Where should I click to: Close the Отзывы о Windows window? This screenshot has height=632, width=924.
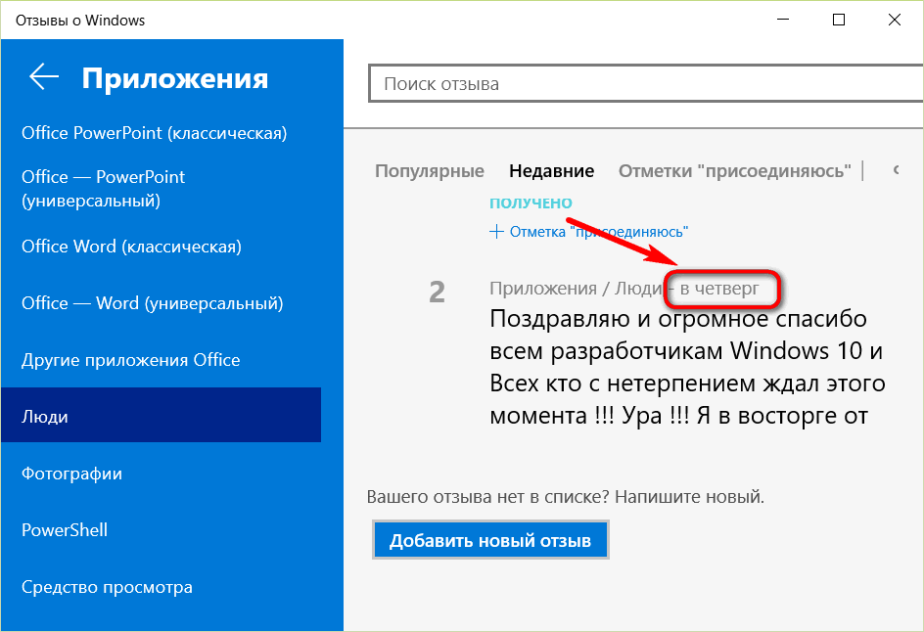click(894, 20)
